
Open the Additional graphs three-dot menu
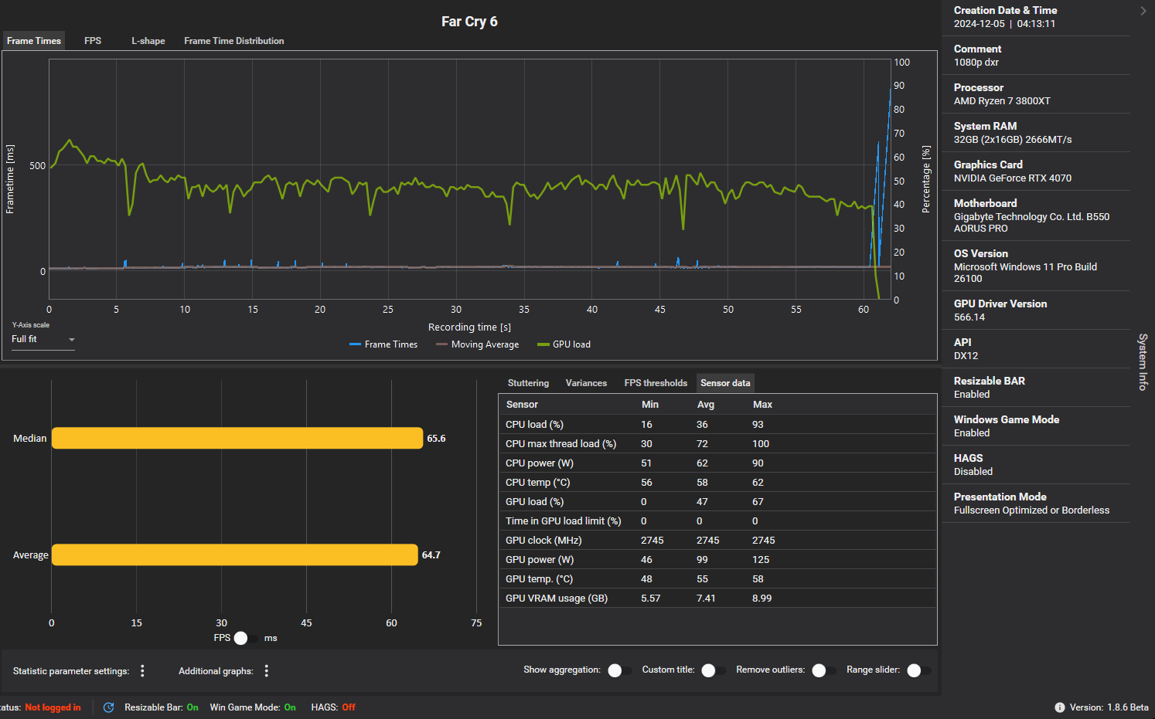tap(267, 671)
